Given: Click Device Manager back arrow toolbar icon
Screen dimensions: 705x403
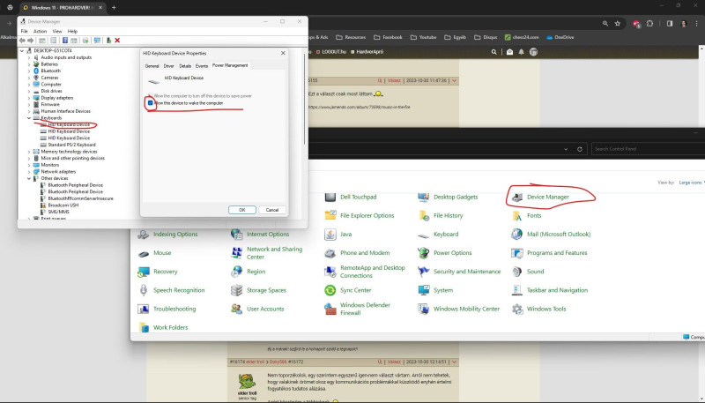Looking at the screenshot, I should click(22, 41).
